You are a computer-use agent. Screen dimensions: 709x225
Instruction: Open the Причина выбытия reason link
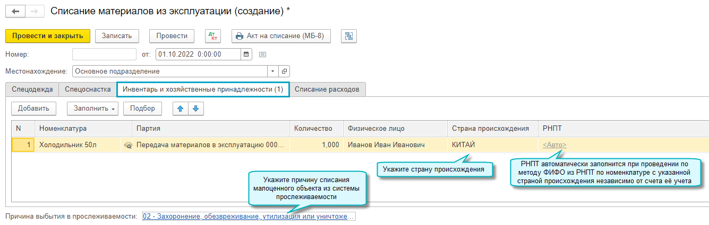(x=249, y=217)
